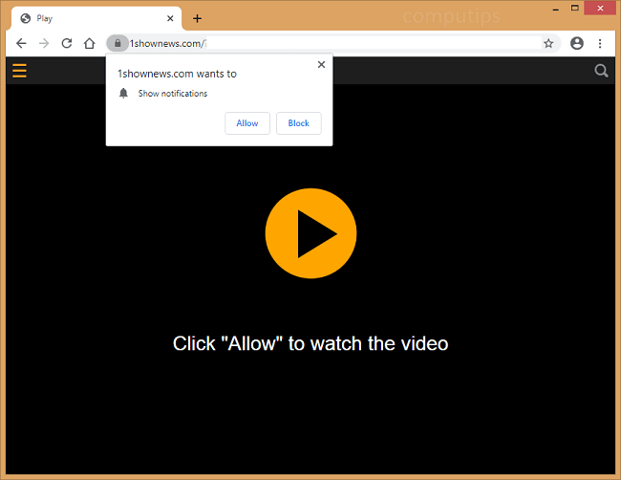621x480 pixels.
Task: Click the browser back arrow
Action: point(21,43)
